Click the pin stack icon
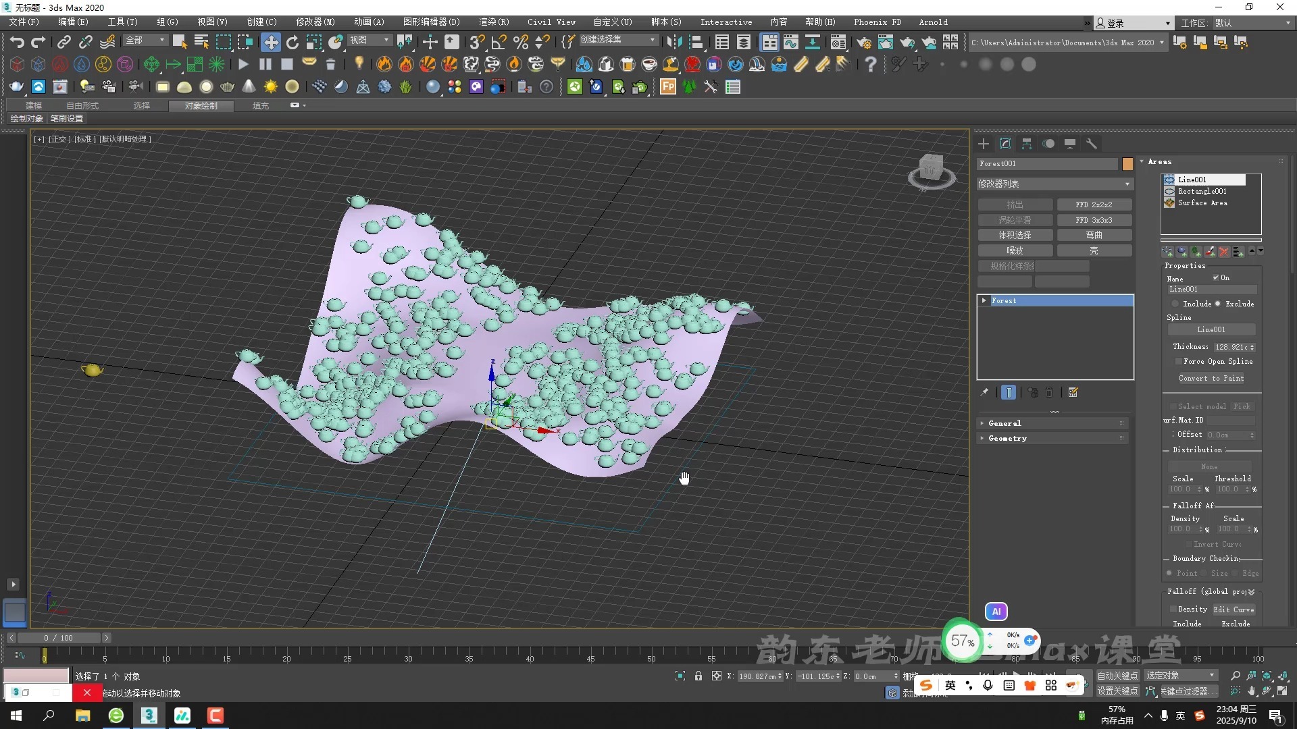Screen dimensions: 1297x729 pos(984,392)
